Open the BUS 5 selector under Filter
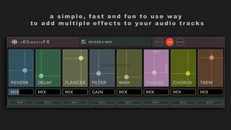 coord(102,102)
